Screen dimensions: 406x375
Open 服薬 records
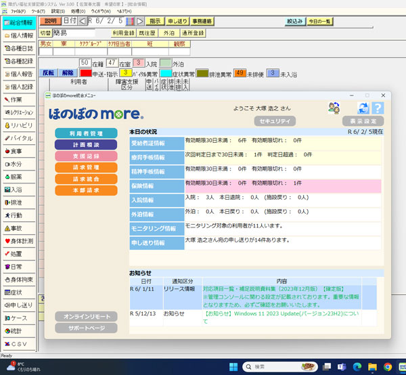pos(19,177)
